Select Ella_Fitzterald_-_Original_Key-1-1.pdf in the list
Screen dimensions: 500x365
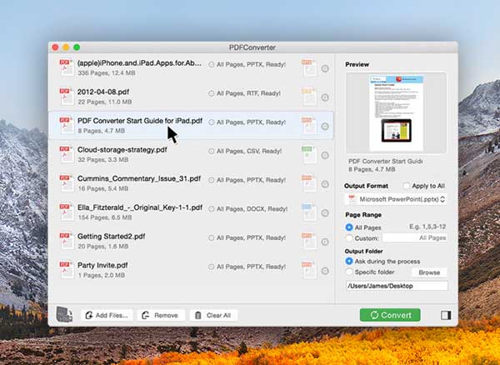click(140, 207)
